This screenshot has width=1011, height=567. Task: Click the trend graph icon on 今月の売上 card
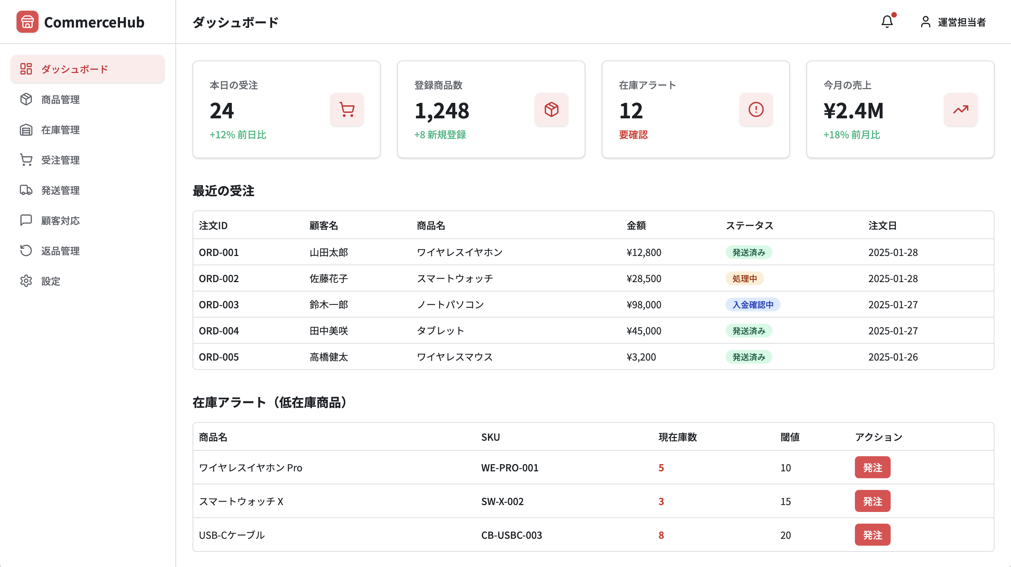960,110
